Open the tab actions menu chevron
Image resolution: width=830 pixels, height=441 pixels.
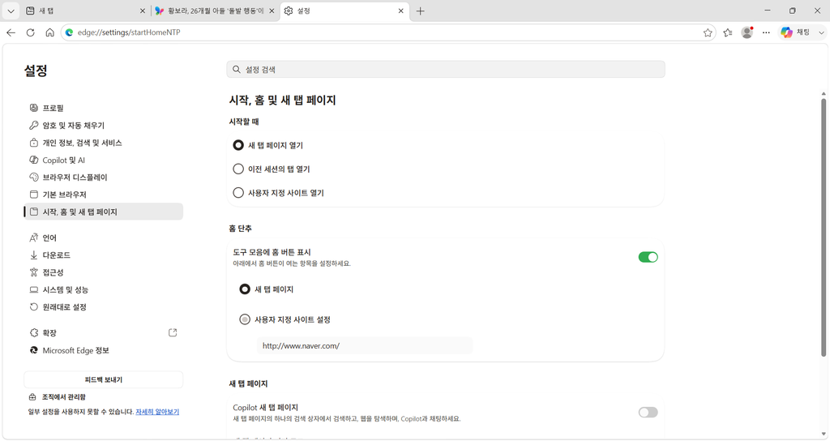click(x=11, y=11)
